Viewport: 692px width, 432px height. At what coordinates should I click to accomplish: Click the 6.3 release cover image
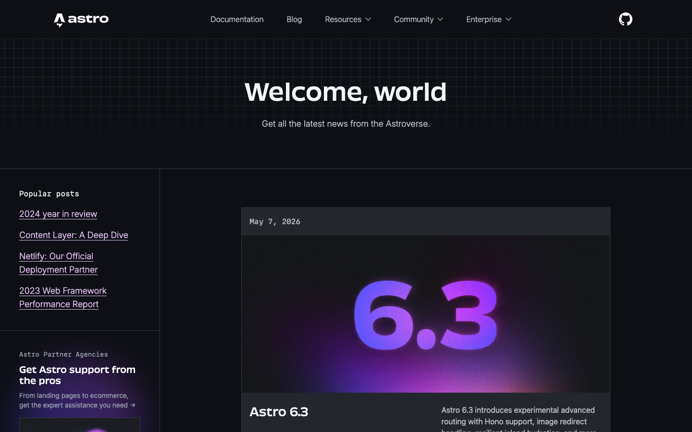click(426, 314)
